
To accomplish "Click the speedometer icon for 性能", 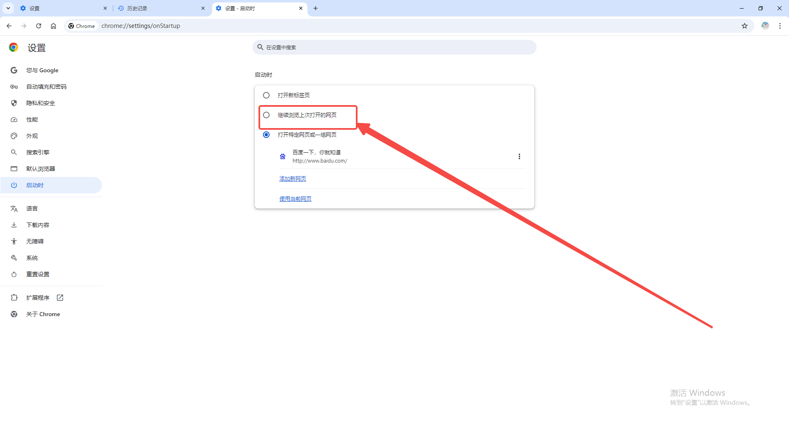I will (14, 119).
